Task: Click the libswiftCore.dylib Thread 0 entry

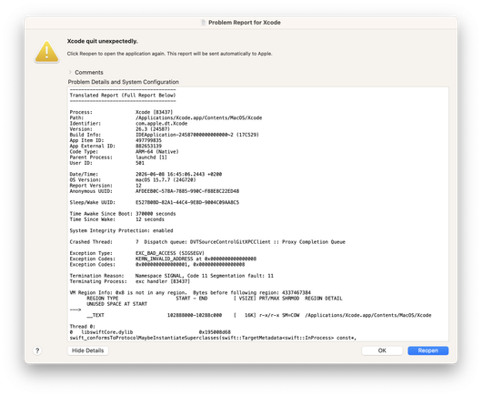Action: (x=150, y=332)
